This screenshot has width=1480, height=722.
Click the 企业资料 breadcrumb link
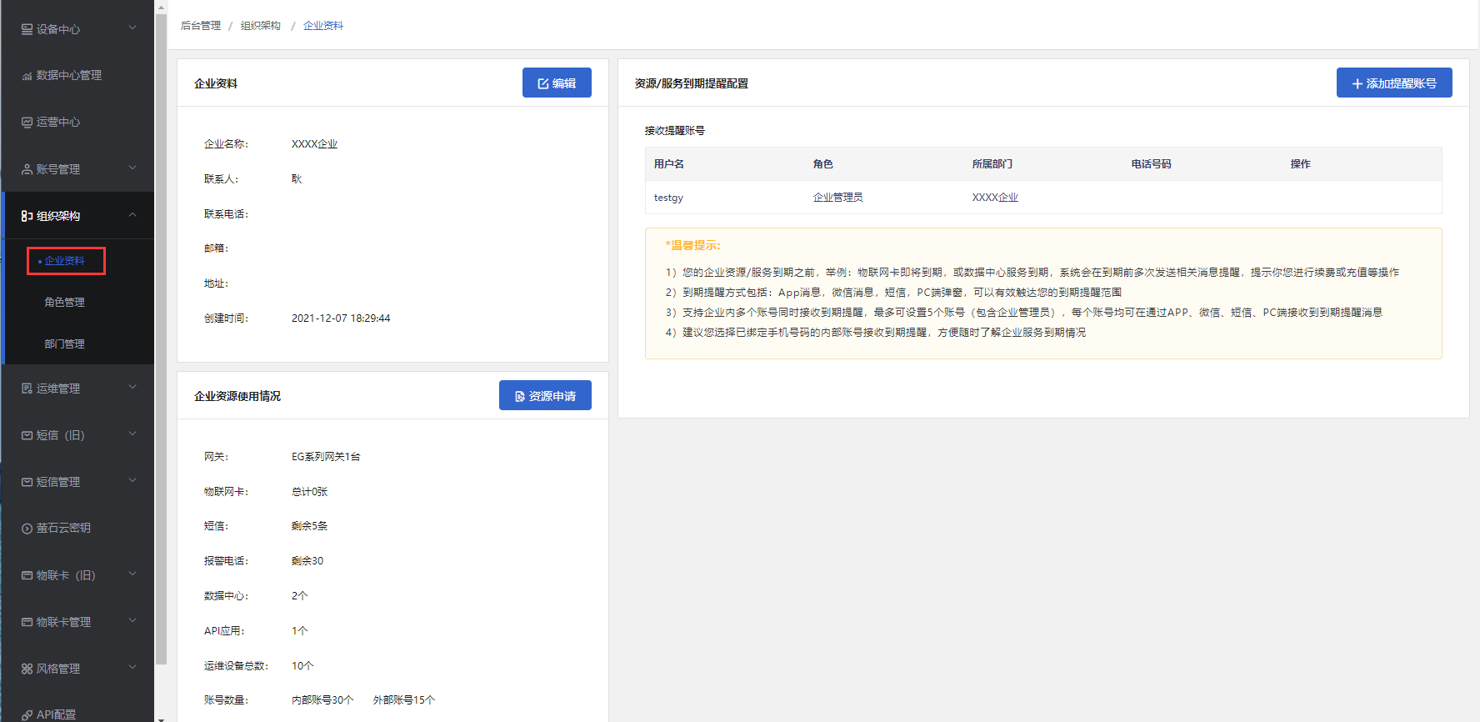(x=323, y=26)
